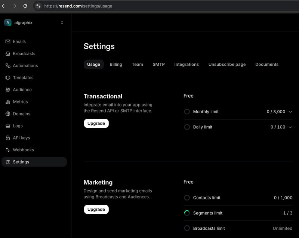This screenshot has width=299, height=238.
Task: Click the '0 / 1,000' contacts value
Action: [283, 198]
